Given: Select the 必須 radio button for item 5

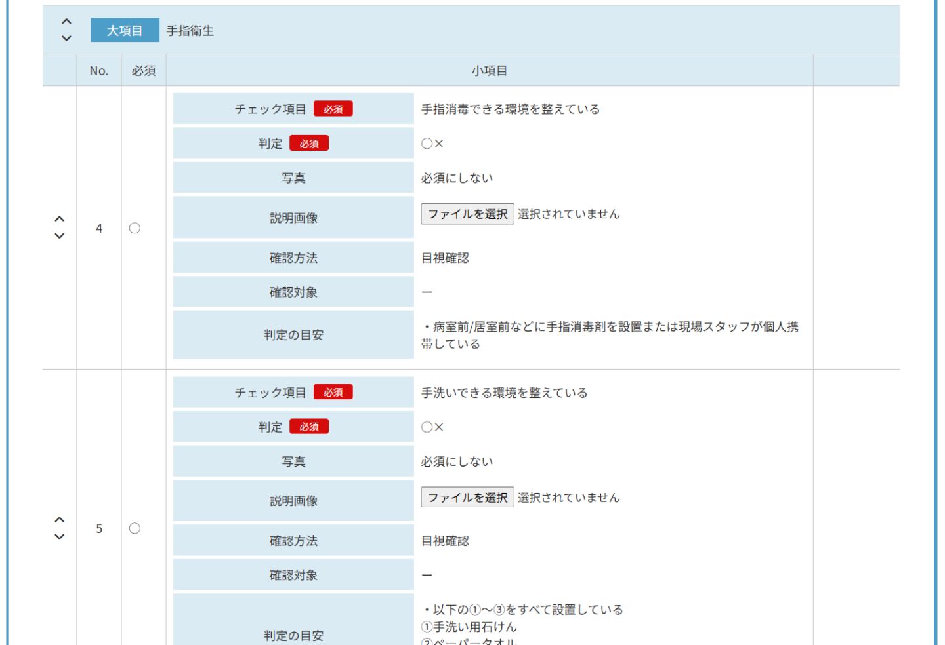Looking at the screenshot, I should [x=135, y=528].
